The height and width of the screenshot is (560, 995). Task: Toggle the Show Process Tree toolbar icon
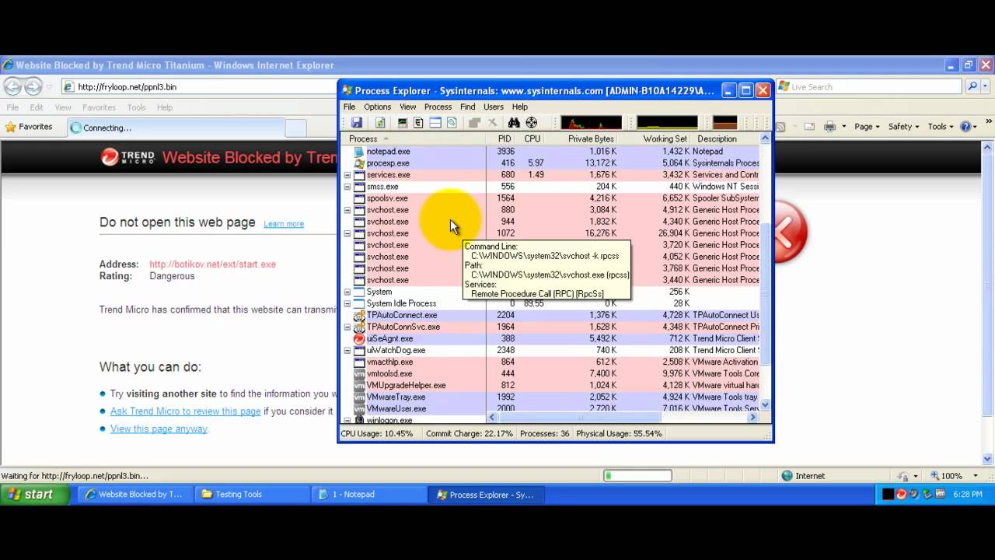(418, 123)
